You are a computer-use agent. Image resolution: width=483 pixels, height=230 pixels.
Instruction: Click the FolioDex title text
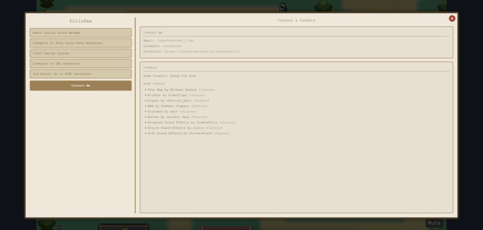(81, 21)
